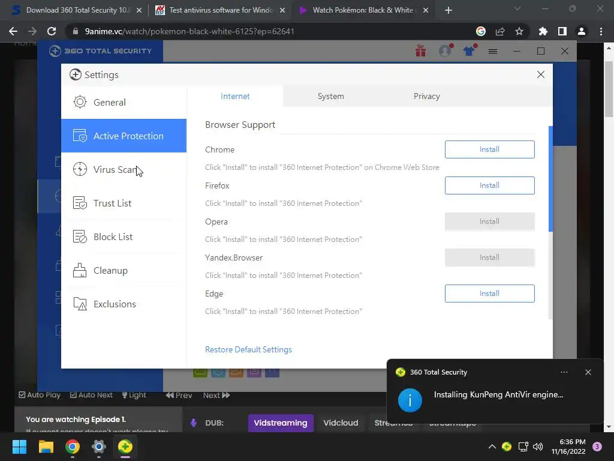The width and height of the screenshot is (614, 461).
Task: Click the General gear icon
Action: [x=80, y=102]
